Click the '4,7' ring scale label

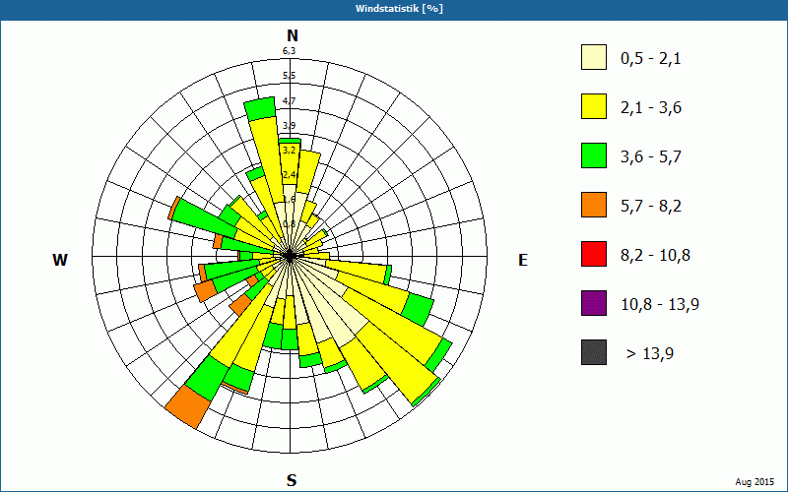pos(289,101)
